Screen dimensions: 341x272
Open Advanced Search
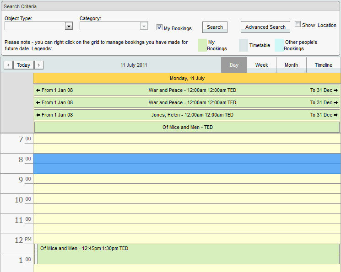click(265, 27)
